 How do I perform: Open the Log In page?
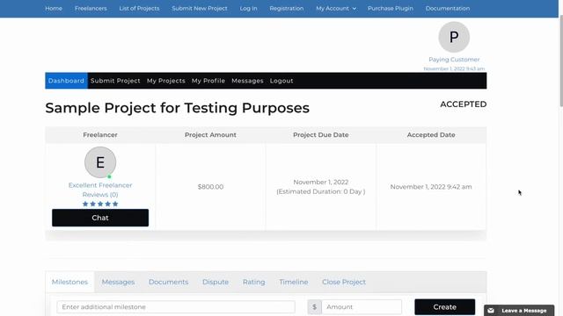248,8
